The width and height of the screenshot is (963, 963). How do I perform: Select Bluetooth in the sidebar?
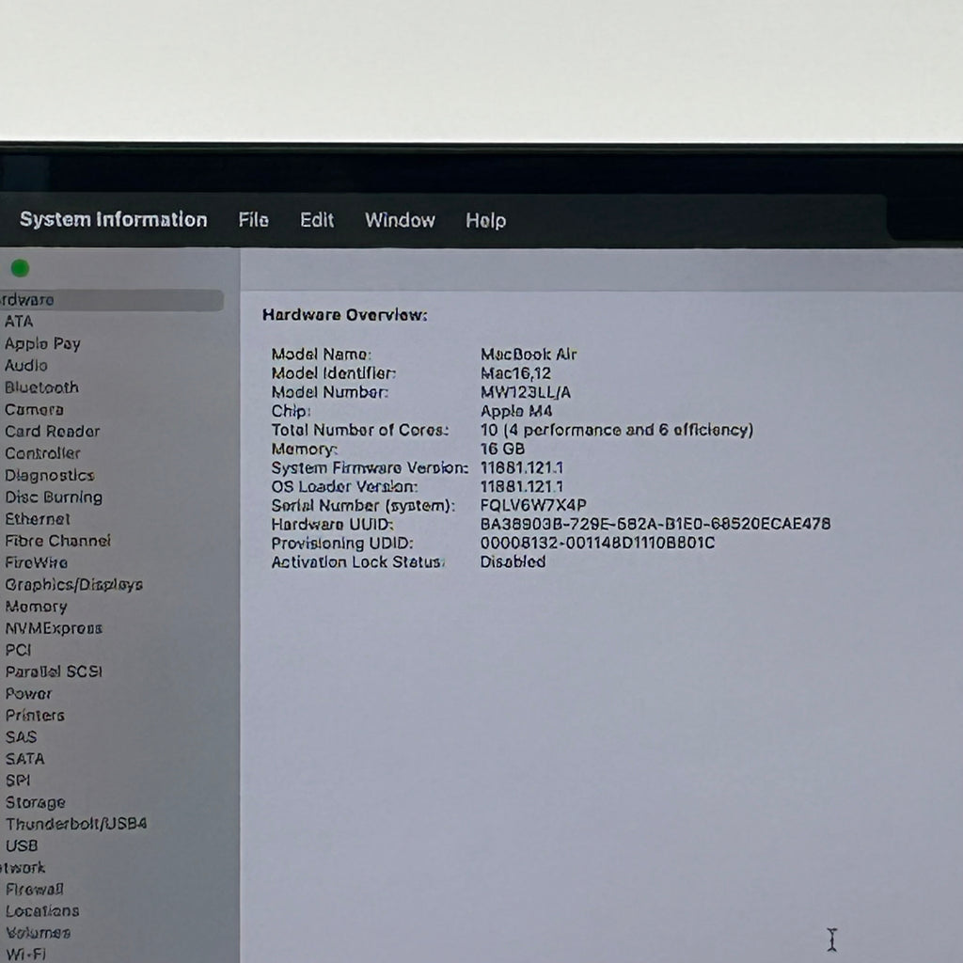click(41, 387)
